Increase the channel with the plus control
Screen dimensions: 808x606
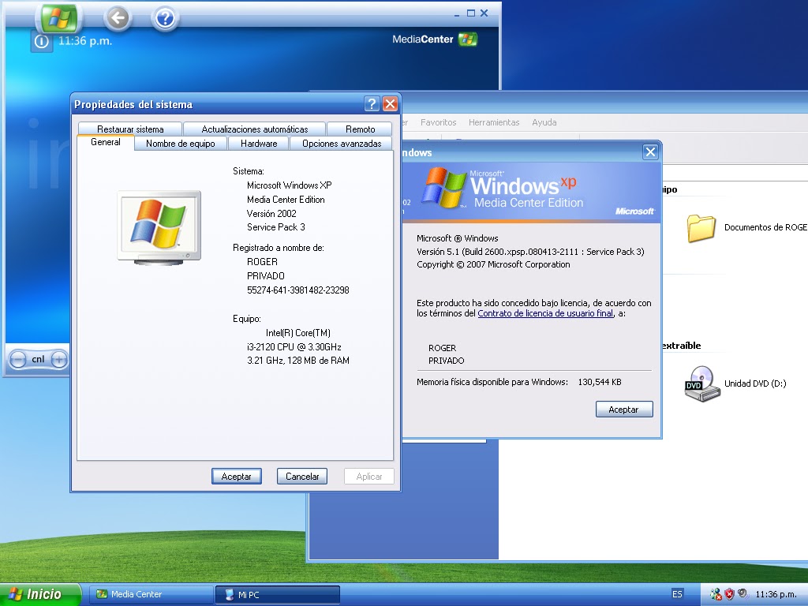58,359
